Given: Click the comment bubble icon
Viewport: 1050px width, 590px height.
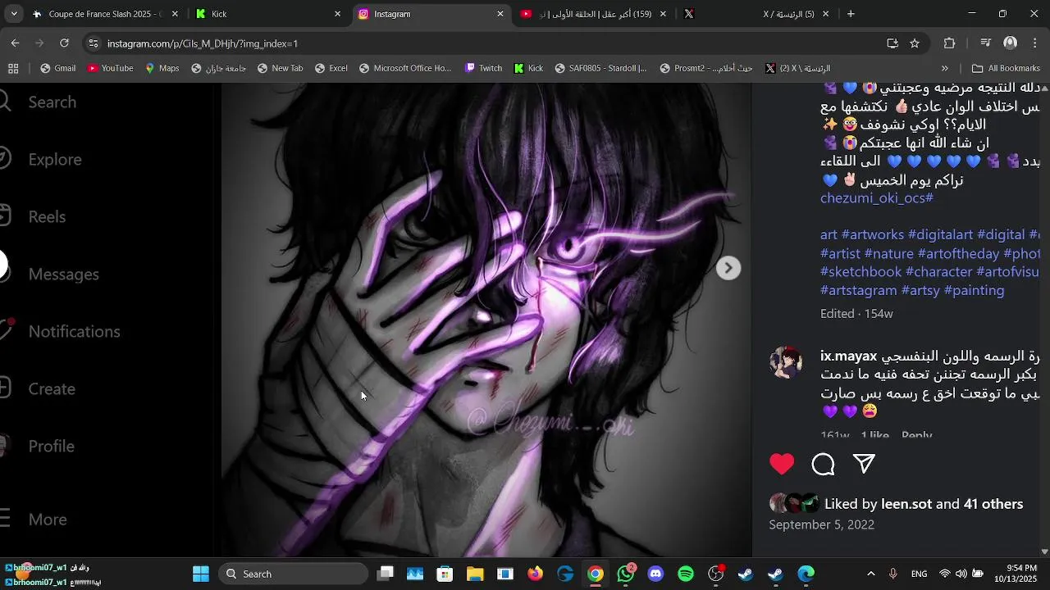Looking at the screenshot, I should pyautogui.click(x=823, y=465).
